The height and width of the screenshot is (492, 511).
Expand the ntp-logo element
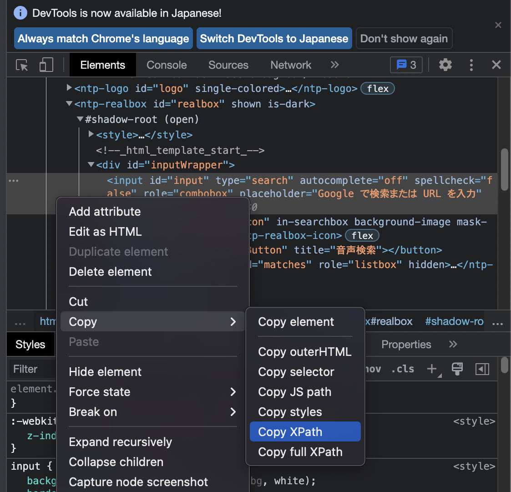click(x=69, y=88)
